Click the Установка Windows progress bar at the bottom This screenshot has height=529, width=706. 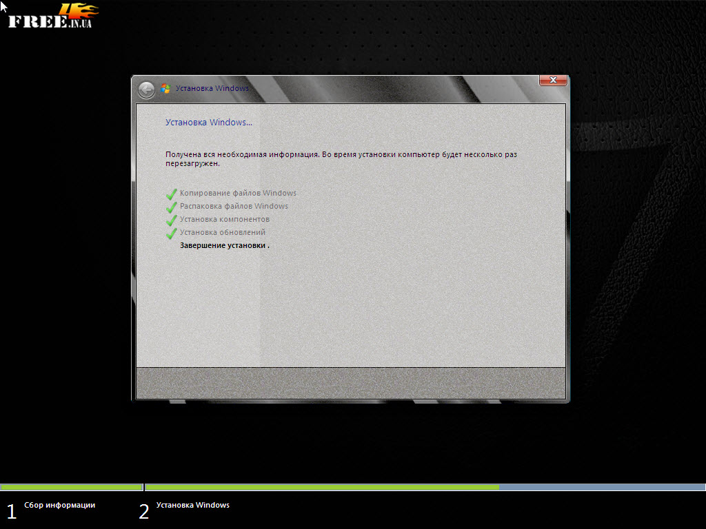(425, 487)
